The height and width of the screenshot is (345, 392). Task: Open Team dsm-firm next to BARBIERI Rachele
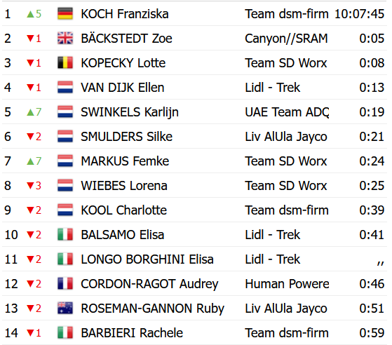point(287,333)
